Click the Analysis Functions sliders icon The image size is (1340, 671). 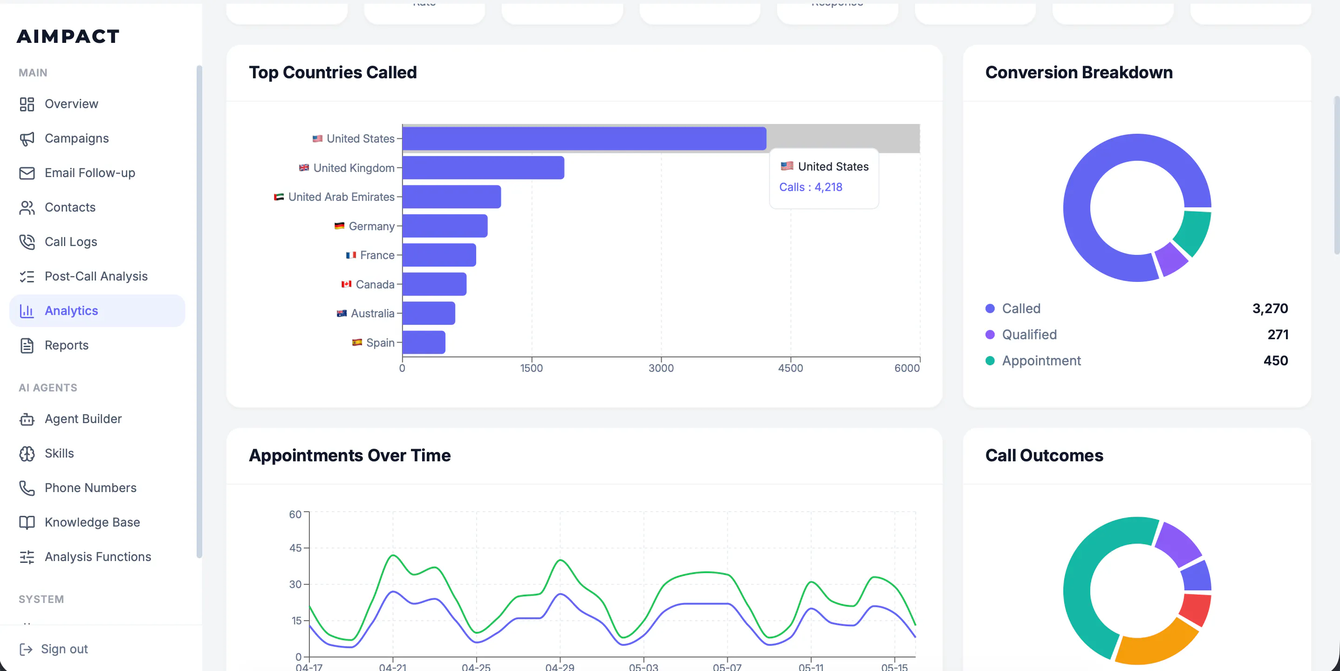(x=27, y=557)
